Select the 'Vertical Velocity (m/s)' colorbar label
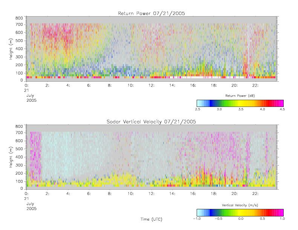The height and width of the screenshot is (230, 298). [240, 205]
